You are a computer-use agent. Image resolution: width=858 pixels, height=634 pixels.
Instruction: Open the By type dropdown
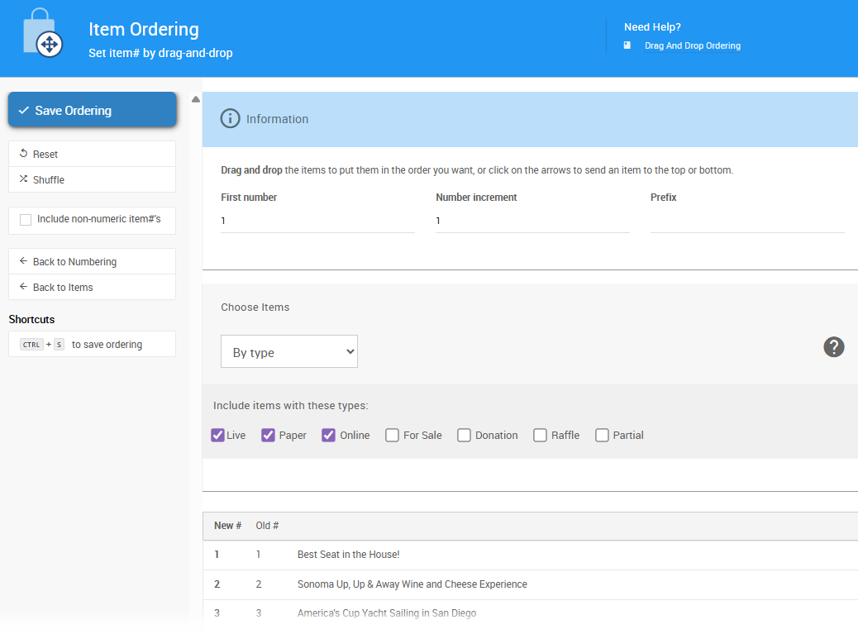(x=289, y=352)
